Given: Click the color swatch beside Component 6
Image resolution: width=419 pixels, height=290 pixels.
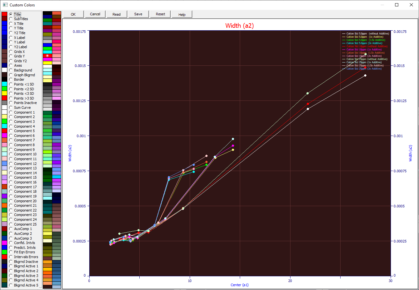Looking at the screenshot, I should point(4,136).
